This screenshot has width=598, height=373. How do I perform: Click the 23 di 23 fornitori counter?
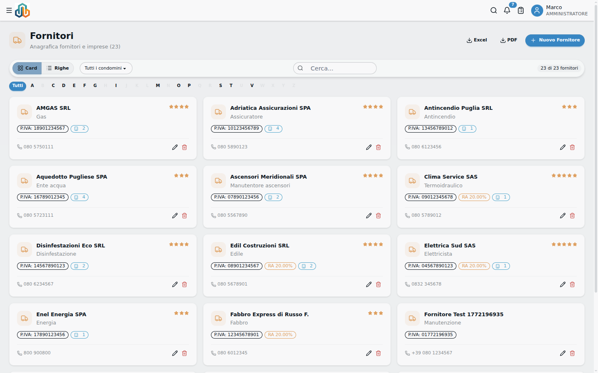click(x=559, y=68)
